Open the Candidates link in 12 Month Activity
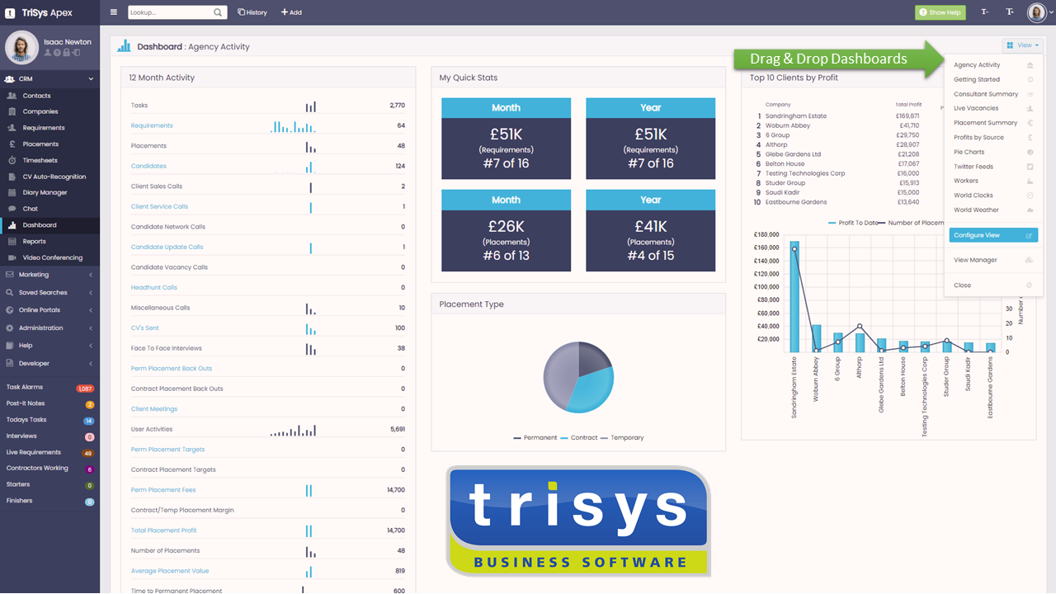The image size is (1056, 594). coord(148,166)
